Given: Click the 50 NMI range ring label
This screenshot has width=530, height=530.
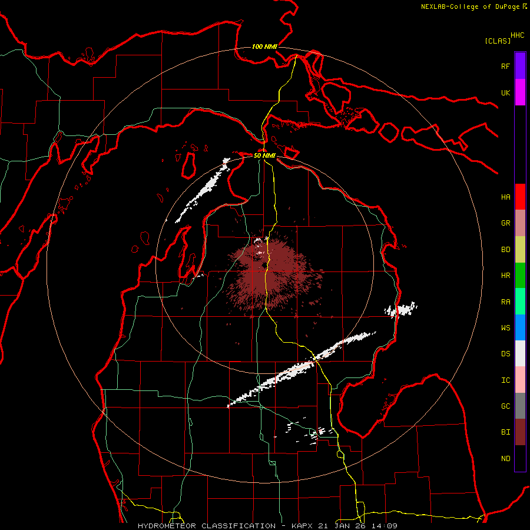Looking at the screenshot, I should point(264,155).
